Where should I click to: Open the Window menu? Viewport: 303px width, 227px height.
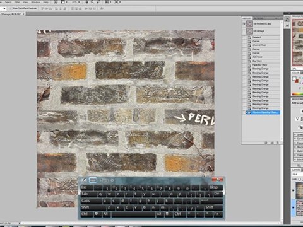tap(35, 2)
